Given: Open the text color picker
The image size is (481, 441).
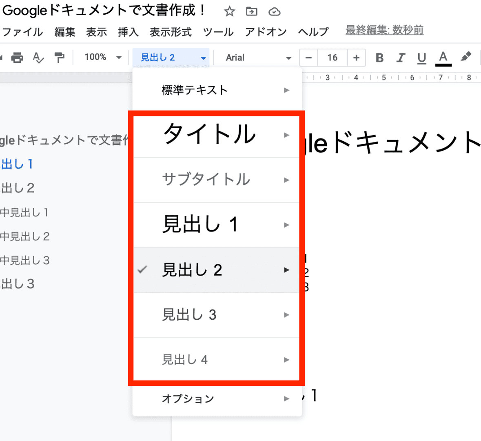Looking at the screenshot, I should coord(443,58).
